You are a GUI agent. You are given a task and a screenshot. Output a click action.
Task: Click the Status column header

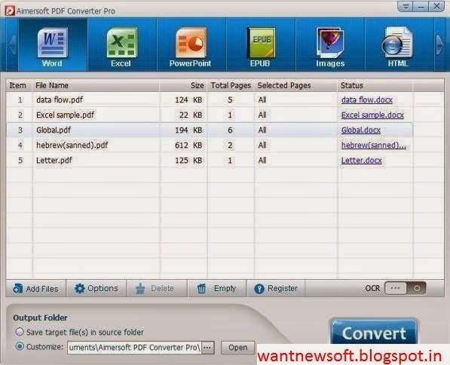tap(375, 85)
